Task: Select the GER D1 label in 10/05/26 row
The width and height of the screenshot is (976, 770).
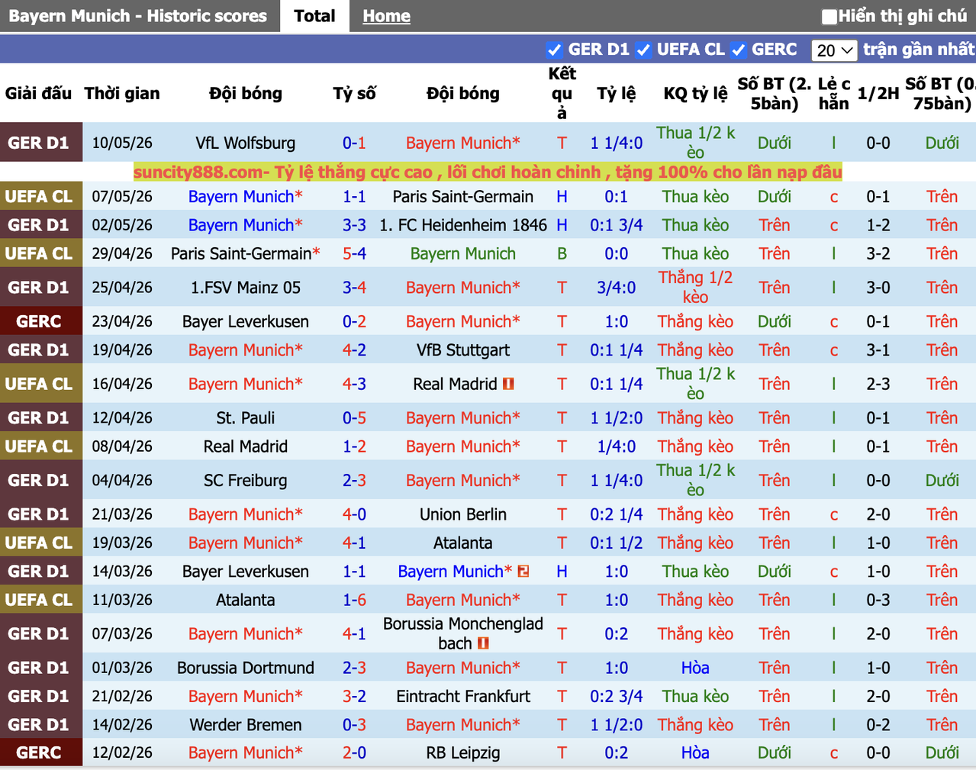Action: (x=38, y=143)
